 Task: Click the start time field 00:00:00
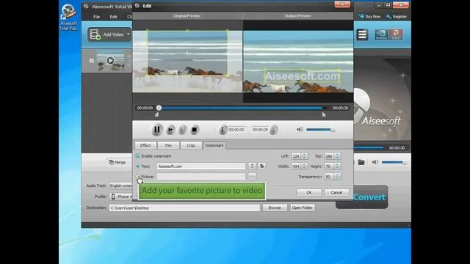tap(236, 130)
